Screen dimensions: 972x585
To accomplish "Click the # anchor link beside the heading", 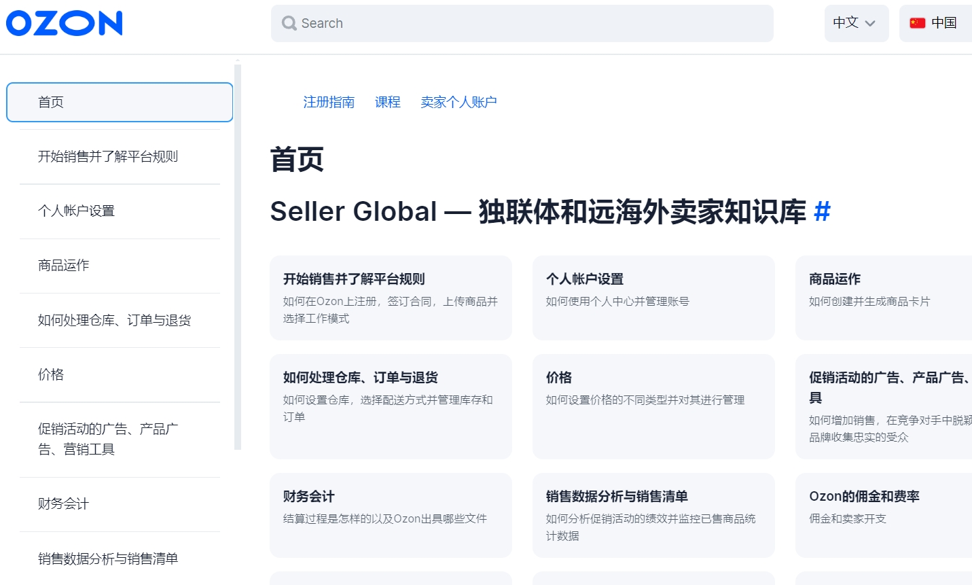I will (822, 211).
